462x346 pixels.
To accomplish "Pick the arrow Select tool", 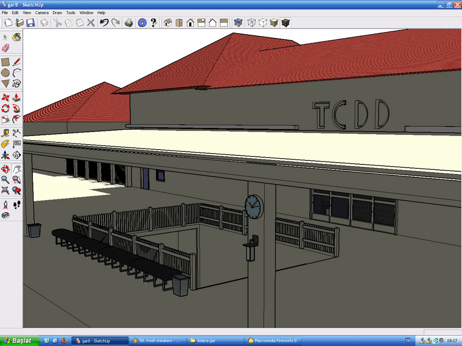I will [x=5, y=37].
